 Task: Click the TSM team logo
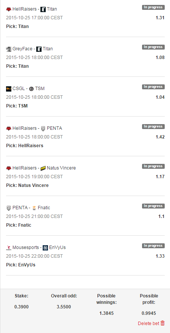pos(31,89)
